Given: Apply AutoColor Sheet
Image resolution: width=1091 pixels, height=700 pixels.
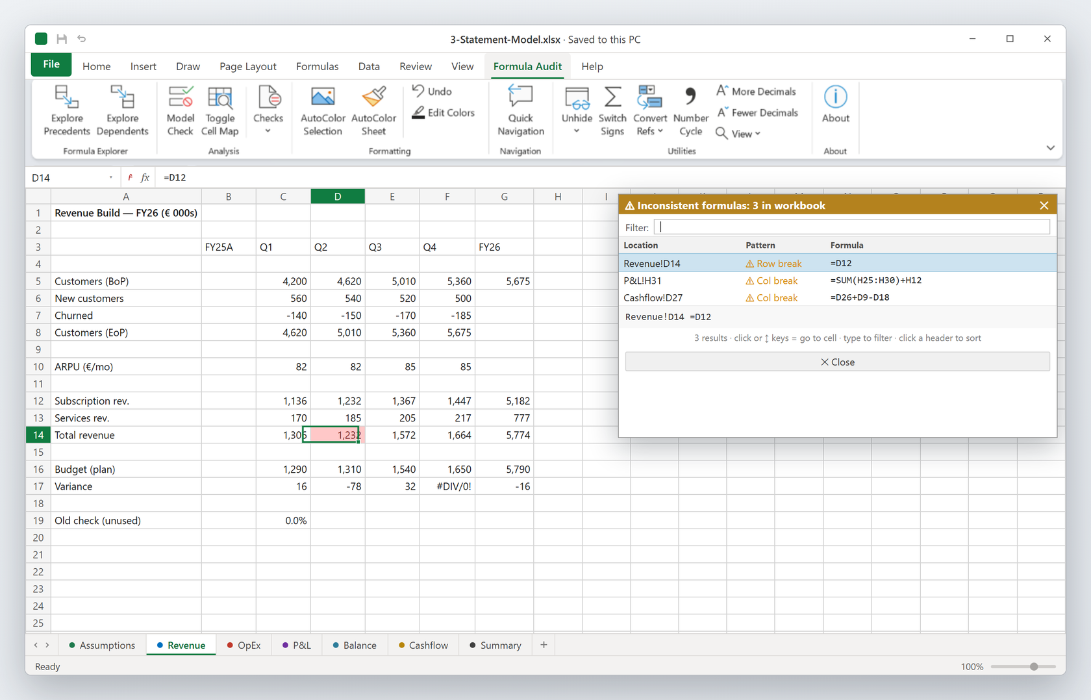Looking at the screenshot, I should pyautogui.click(x=373, y=110).
